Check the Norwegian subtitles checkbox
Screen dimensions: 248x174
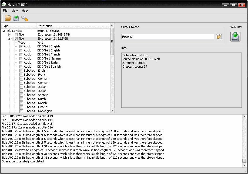pyautogui.click(x=21, y=111)
